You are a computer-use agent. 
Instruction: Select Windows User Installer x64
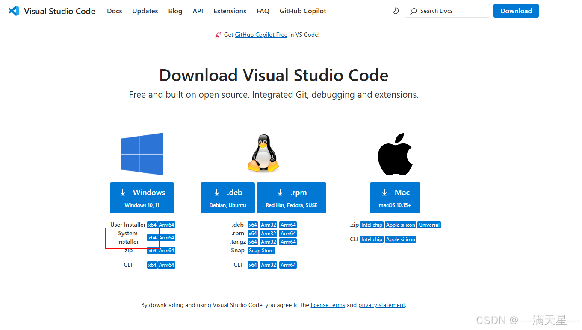[152, 225]
